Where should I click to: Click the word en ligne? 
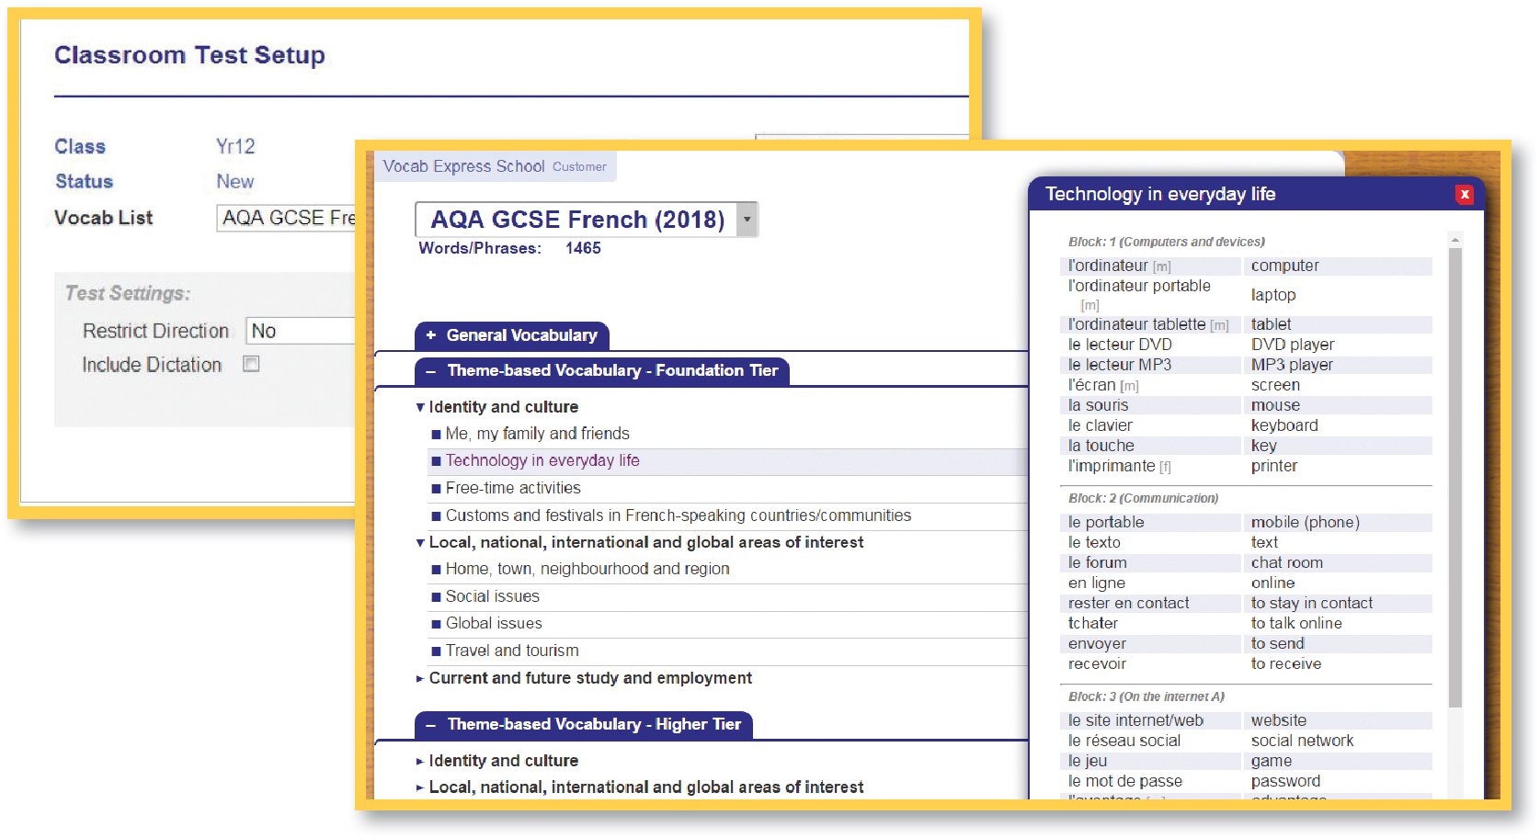1096,583
